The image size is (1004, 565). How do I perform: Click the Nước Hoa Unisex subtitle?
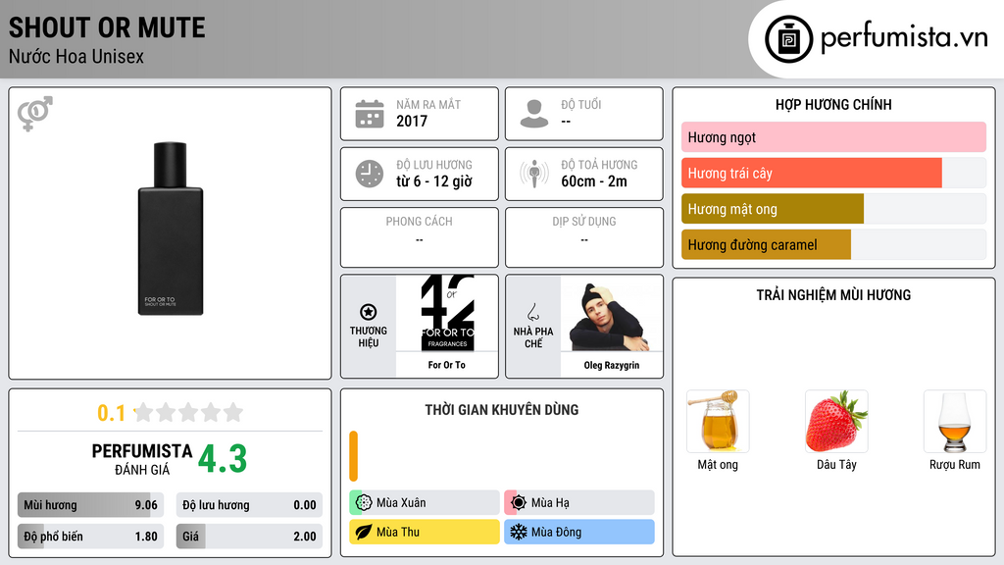coord(76,56)
